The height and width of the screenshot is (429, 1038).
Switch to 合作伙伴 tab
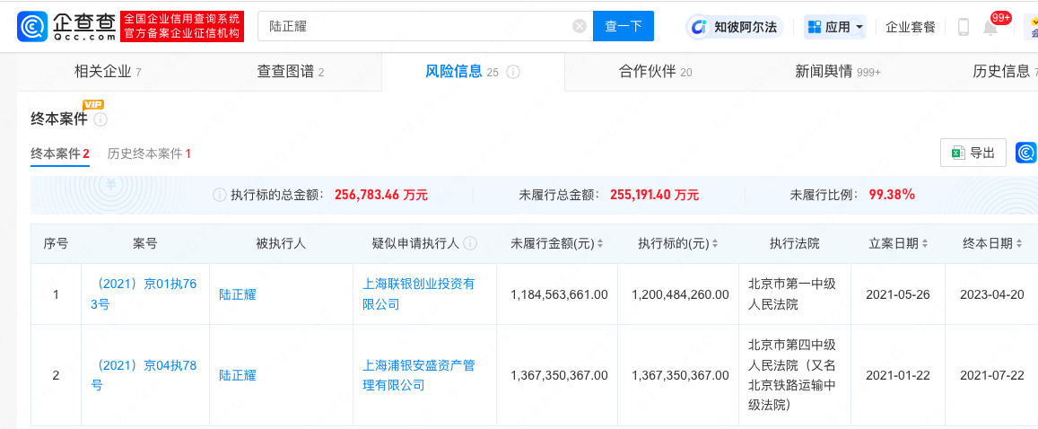[x=655, y=72]
